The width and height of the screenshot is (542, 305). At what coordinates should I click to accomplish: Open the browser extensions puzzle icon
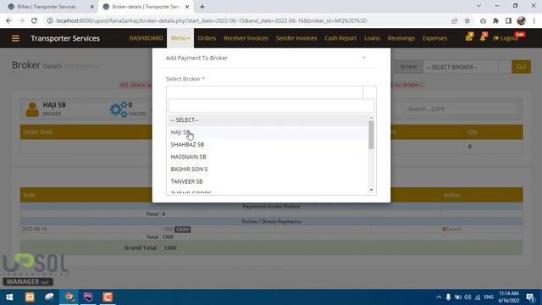pyautogui.click(x=495, y=20)
